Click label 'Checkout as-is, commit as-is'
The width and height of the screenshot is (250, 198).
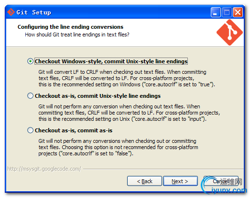tap(74, 130)
